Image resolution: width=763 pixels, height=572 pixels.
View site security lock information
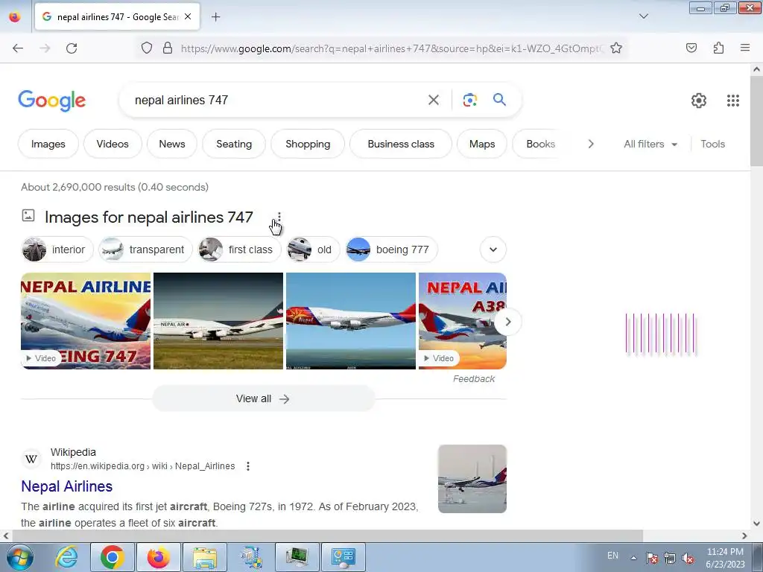pos(168,48)
